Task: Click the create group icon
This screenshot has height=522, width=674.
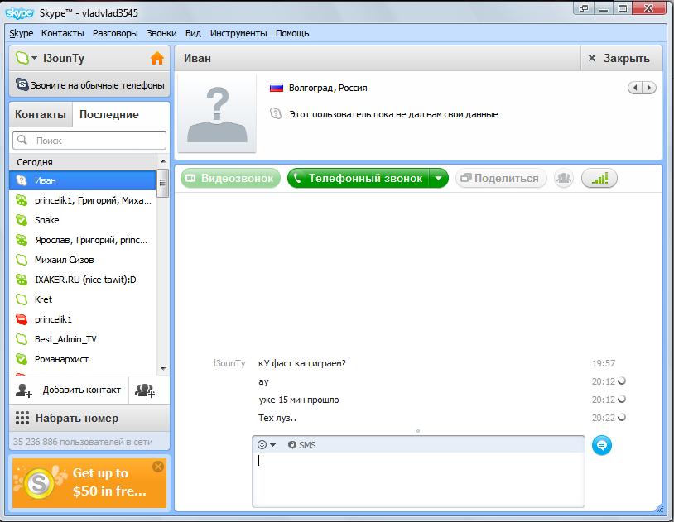Action: [x=145, y=390]
